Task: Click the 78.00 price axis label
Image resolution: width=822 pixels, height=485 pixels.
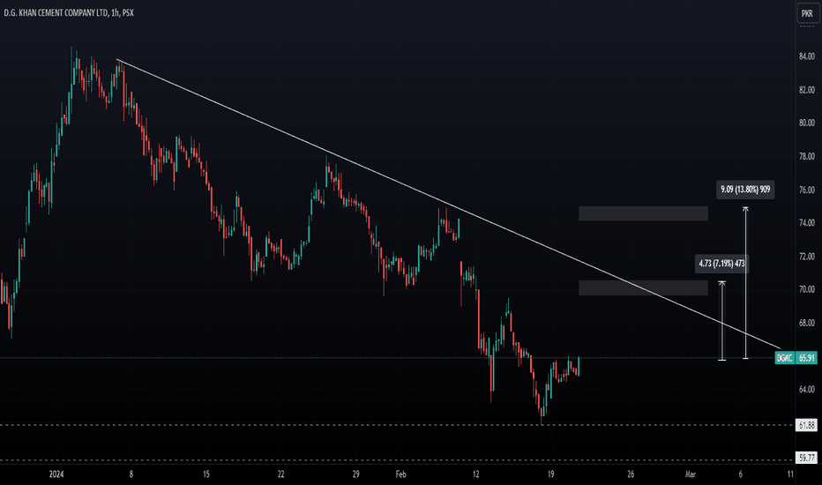Action: pos(807,156)
